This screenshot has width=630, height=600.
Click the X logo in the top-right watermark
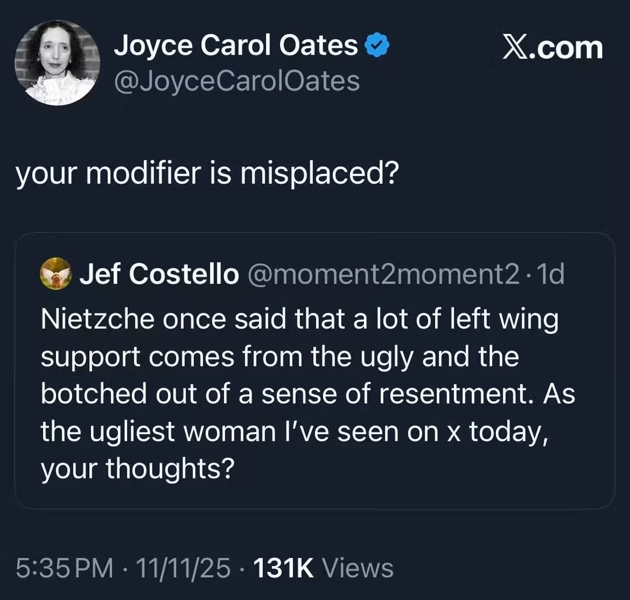point(514,46)
